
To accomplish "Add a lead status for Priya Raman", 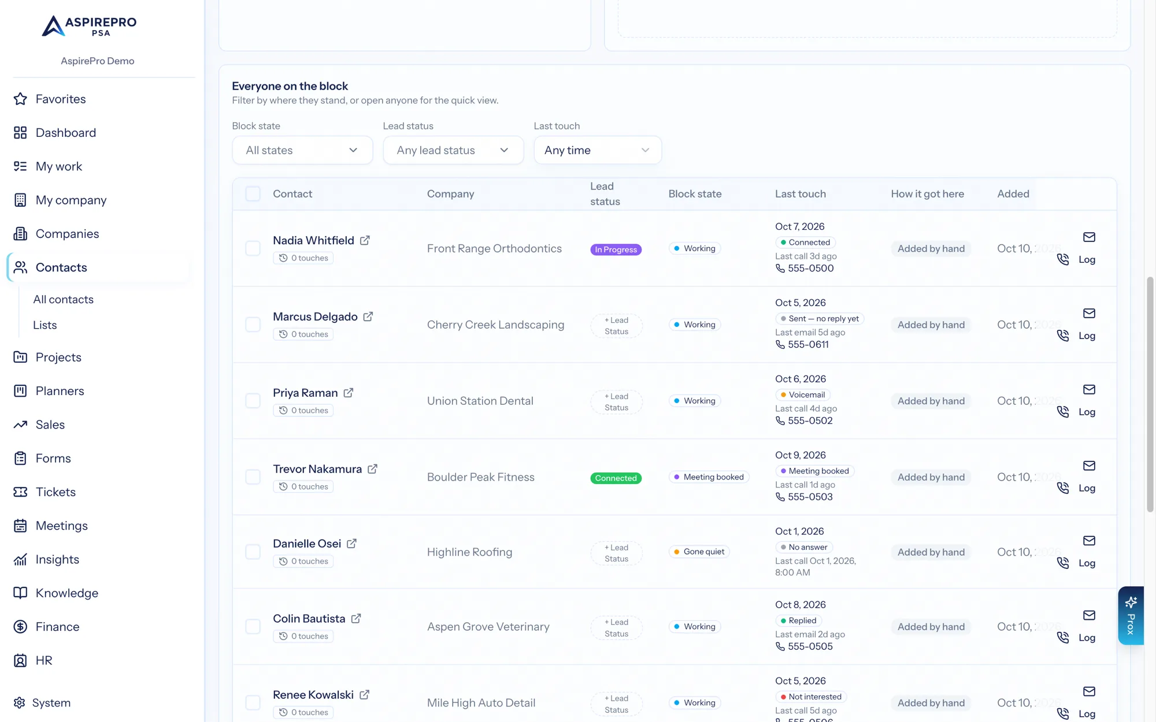I will pyautogui.click(x=616, y=402).
